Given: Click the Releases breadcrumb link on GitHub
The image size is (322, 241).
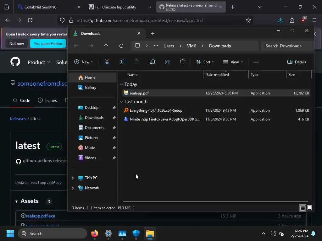Looking at the screenshot, I should 18,119.
